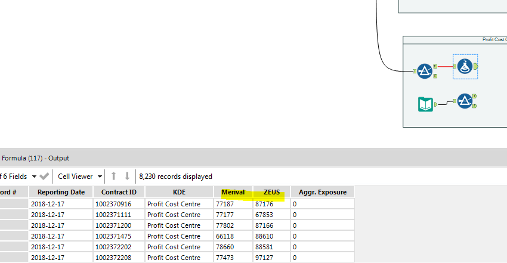
Task: Click the down arrow next-record icon
Action: click(x=127, y=176)
